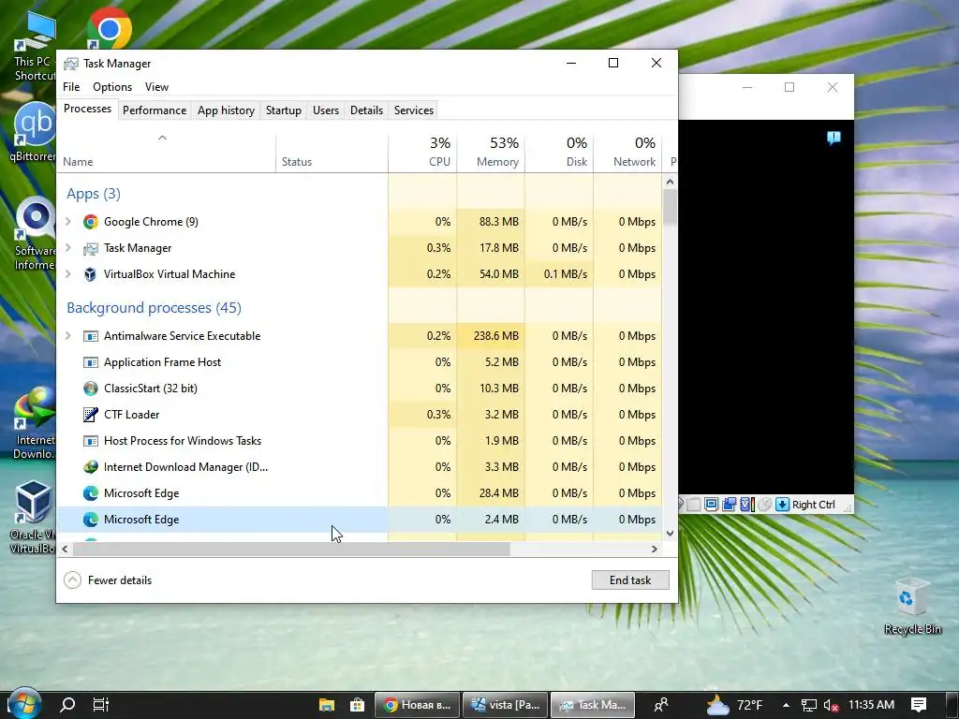Select the Google Chrome process icon
Screen dimensions: 959x719
point(91,222)
